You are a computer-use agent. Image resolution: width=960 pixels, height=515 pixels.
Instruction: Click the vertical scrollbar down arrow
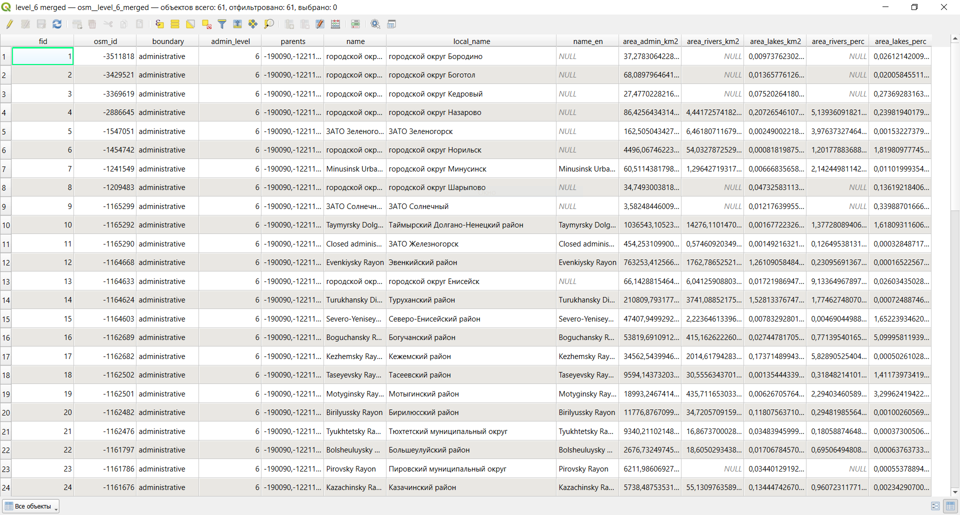pos(955,491)
